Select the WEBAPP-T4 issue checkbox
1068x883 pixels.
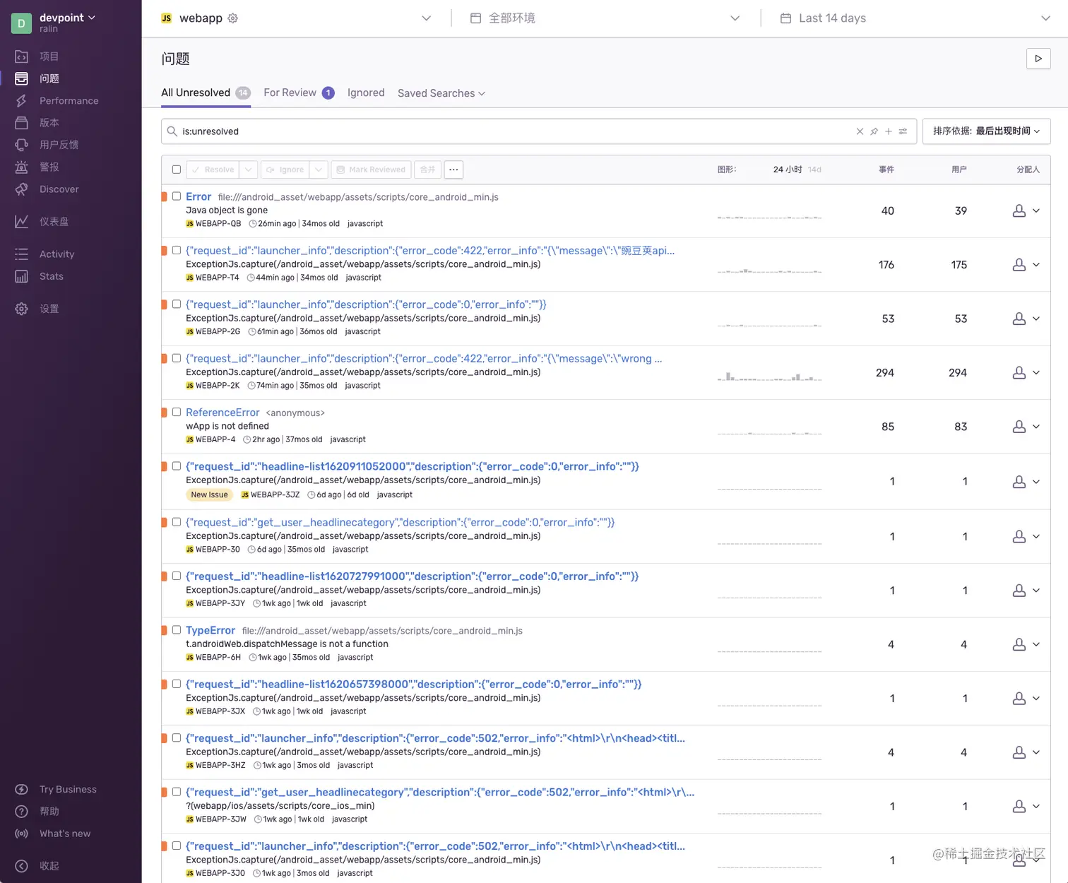[177, 250]
